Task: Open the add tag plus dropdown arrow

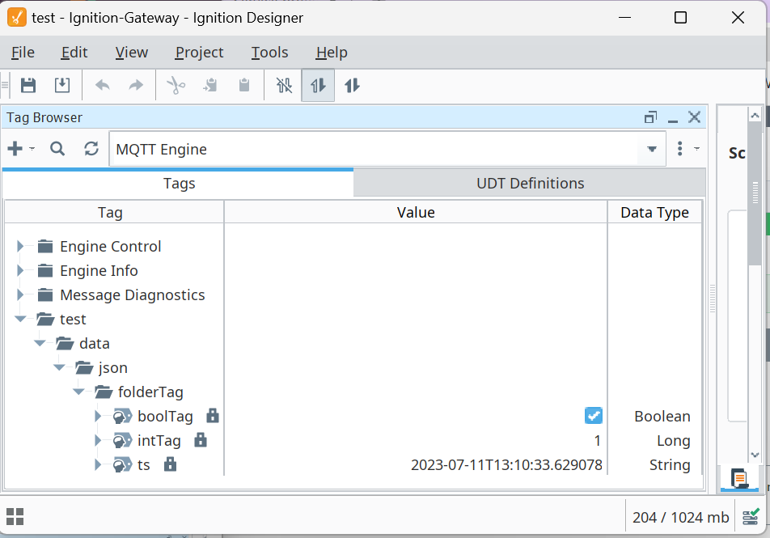Action: coord(32,148)
